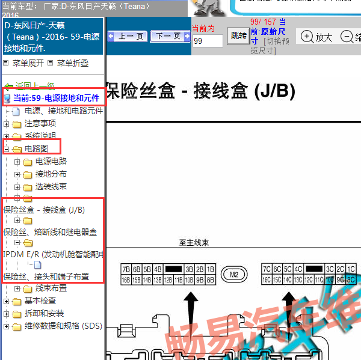
Task: Click folder icon of 拆卸和安装
Action: point(17,314)
